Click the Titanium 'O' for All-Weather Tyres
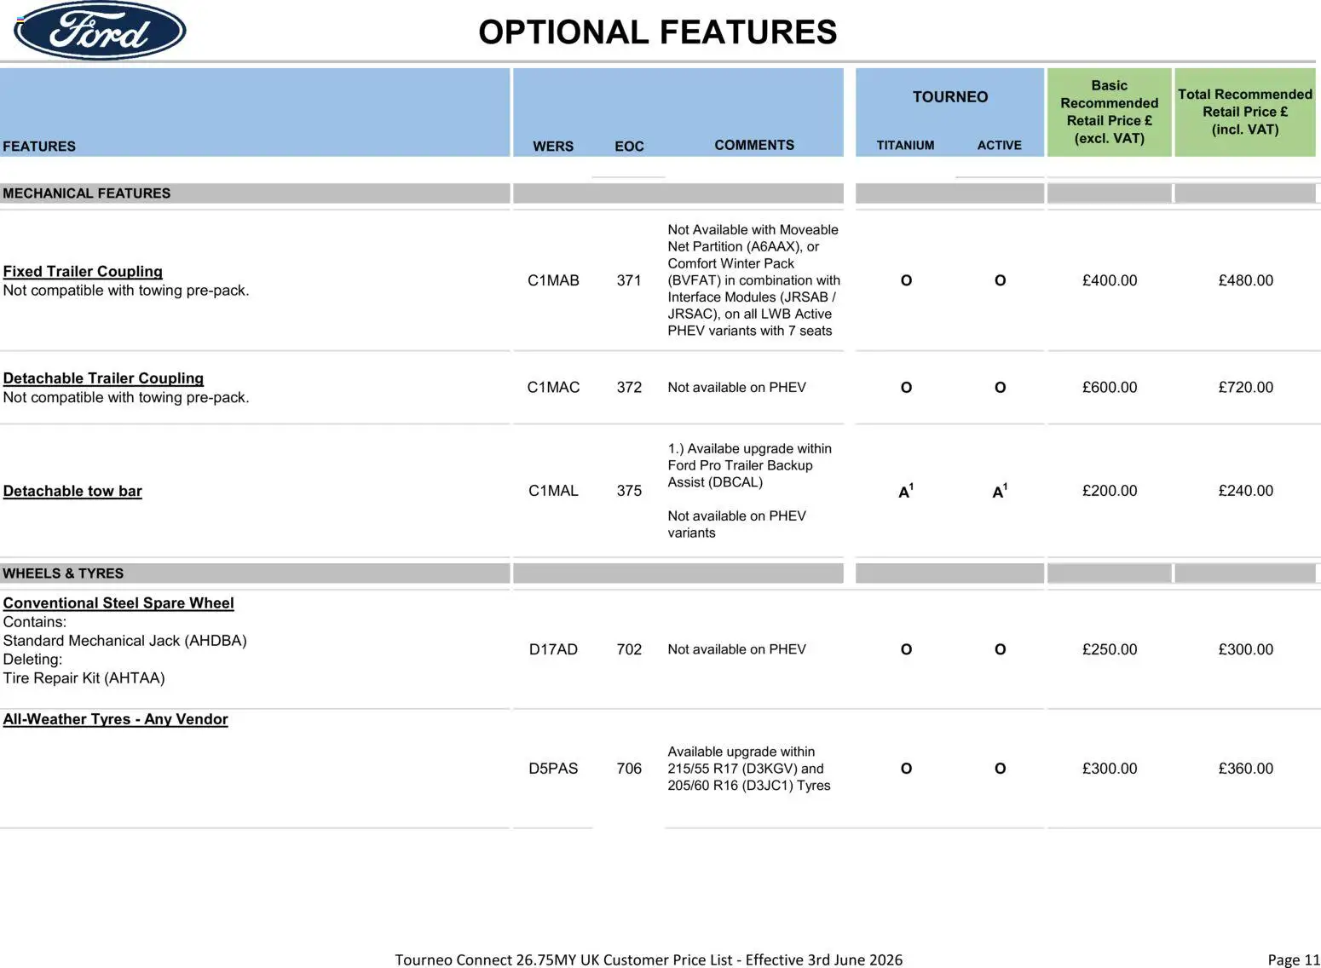 pos(906,769)
